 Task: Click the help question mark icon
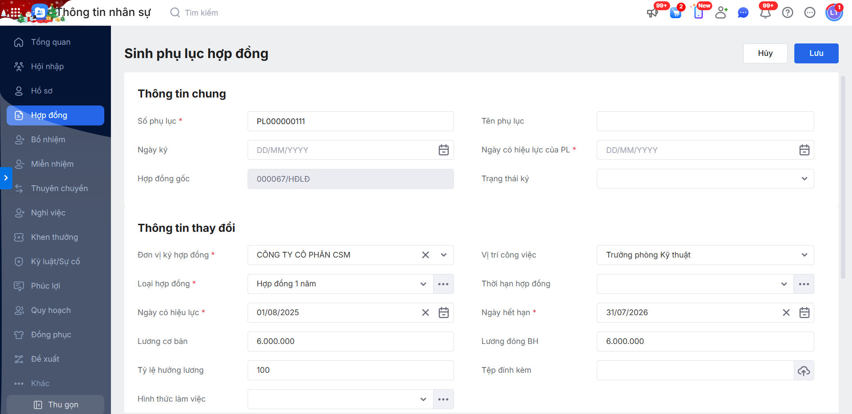788,13
